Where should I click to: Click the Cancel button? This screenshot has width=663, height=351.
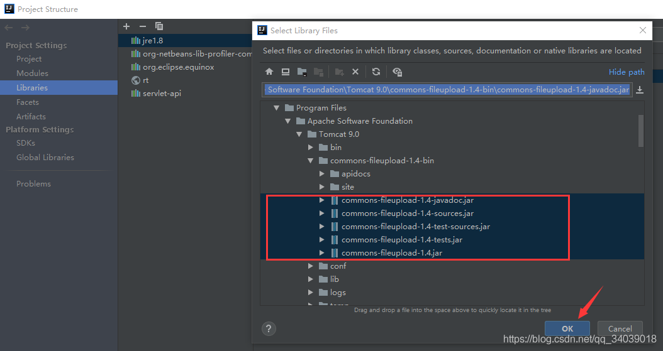pos(620,328)
